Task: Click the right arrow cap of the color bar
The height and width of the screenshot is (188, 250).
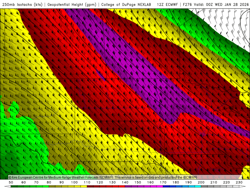Action: click(x=242, y=186)
